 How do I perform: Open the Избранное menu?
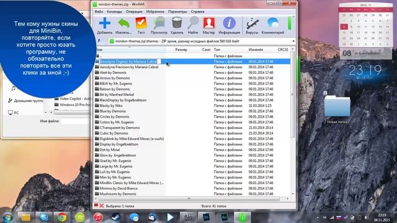(x=155, y=12)
